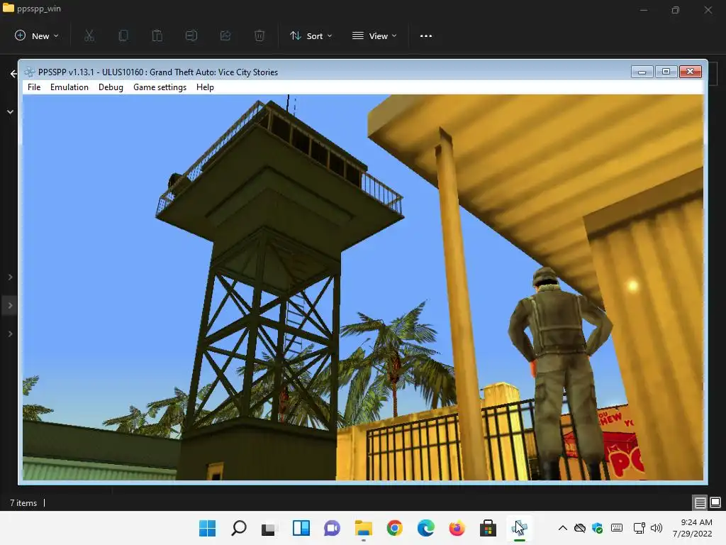Open Widgets from the taskbar
The image size is (726, 545).
pyautogui.click(x=301, y=528)
